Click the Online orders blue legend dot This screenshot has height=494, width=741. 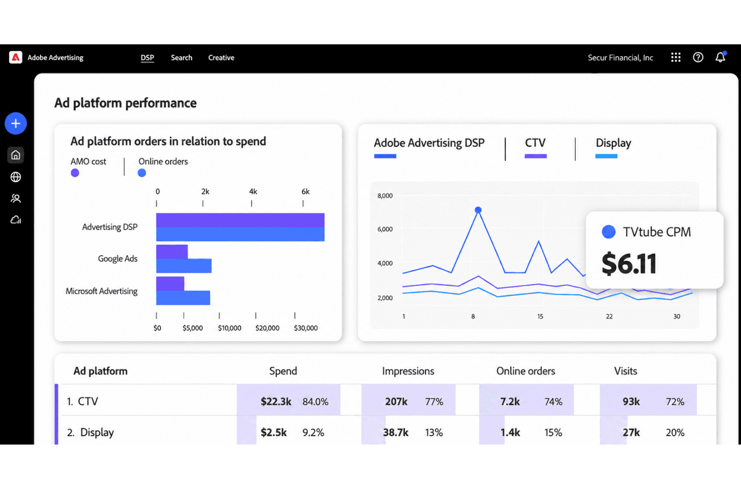(x=142, y=173)
